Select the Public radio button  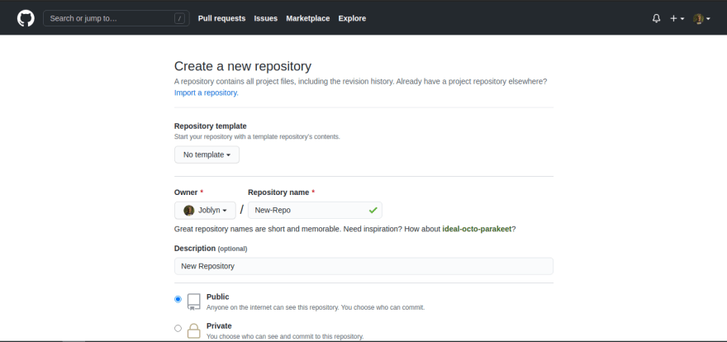[178, 299]
